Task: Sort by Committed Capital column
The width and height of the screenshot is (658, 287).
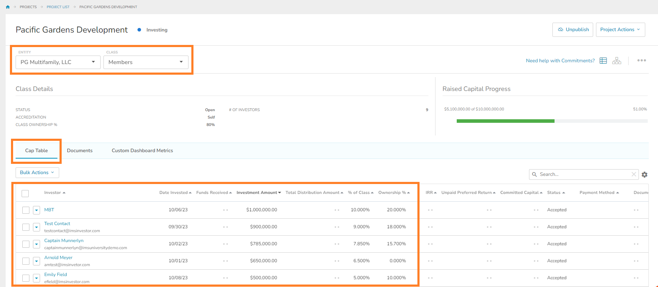Action: click(521, 193)
